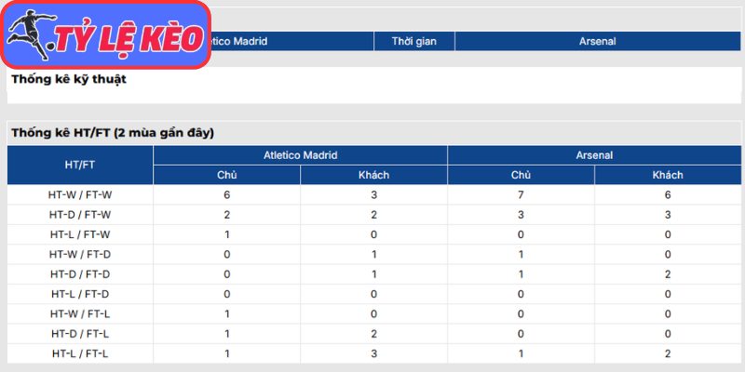Click the Thống kê HT/FT section title
The image size is (745, 372).
pyautogui.click(x=113, y=133)
